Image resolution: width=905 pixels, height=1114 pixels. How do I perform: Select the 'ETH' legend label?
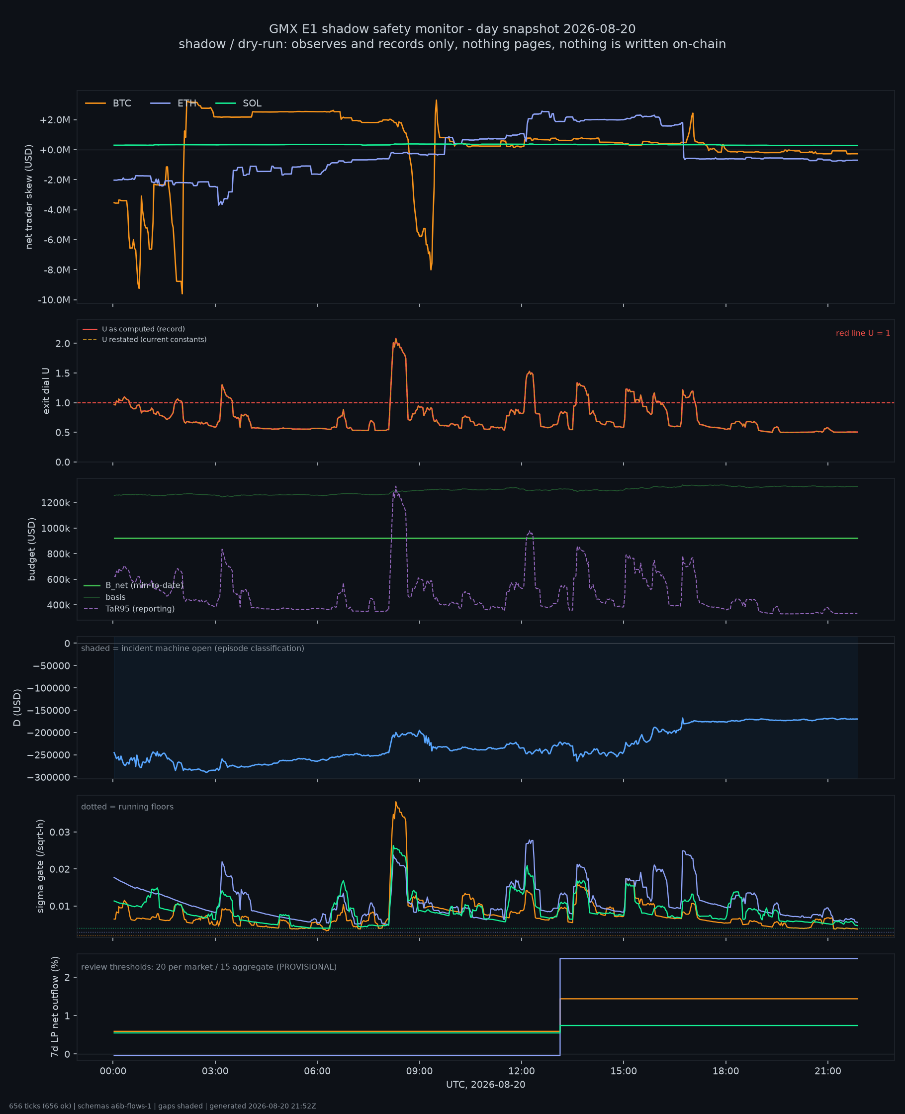(187, 103)
